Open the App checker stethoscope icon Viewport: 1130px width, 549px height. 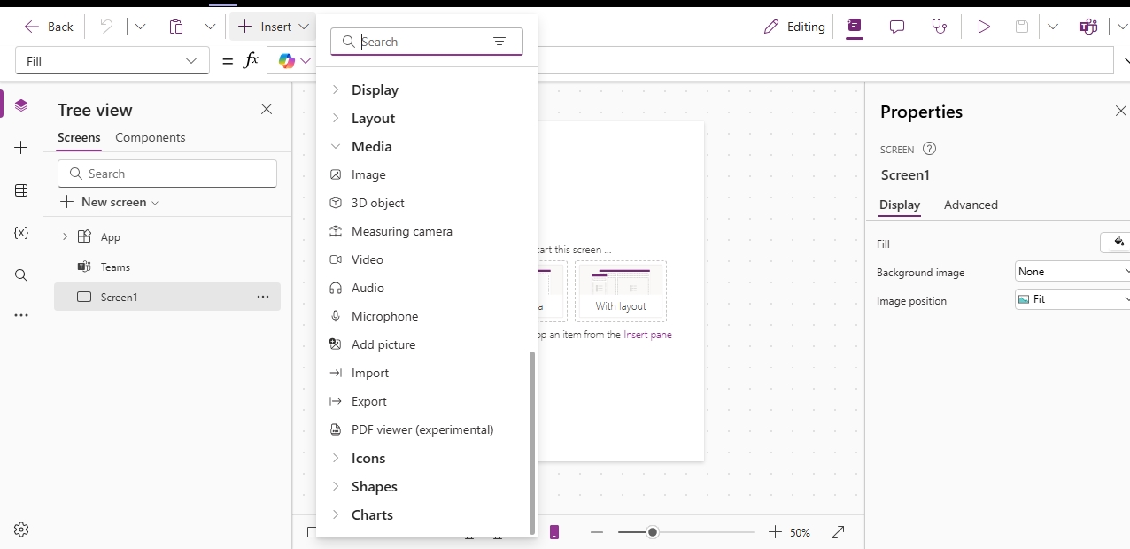940,27
